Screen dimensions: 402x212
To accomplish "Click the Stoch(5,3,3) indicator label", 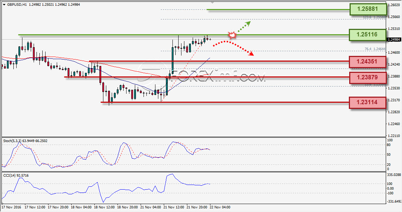I will point(25,141).
